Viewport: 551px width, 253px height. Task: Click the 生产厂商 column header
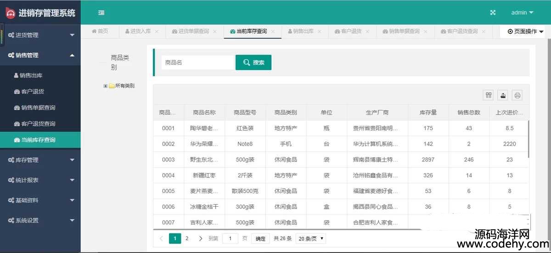[x=377, y=112]
